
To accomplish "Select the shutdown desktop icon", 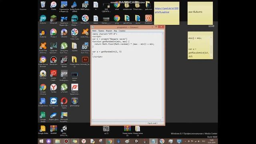I will [x=148, y=20].
